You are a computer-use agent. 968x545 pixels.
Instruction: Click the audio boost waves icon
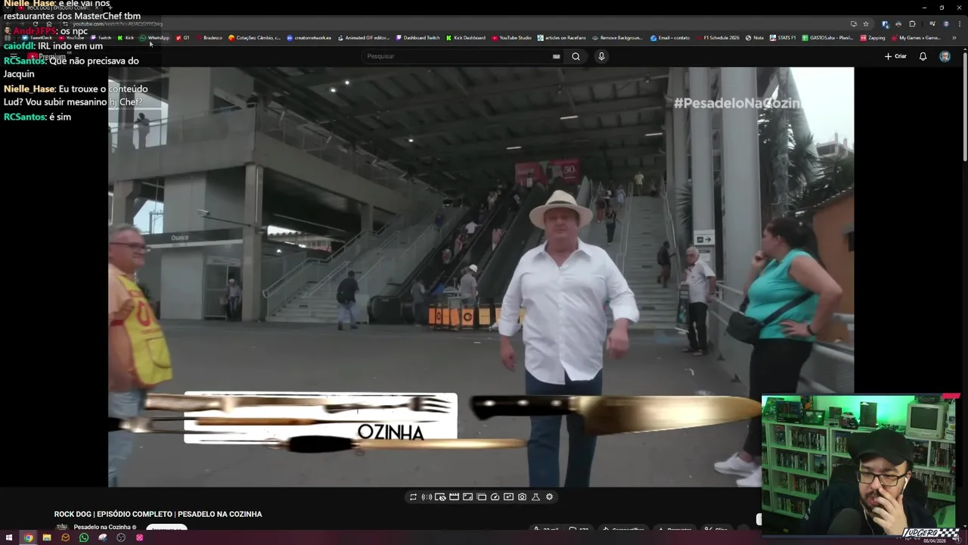pyautogui.click(x=427, y=497)
